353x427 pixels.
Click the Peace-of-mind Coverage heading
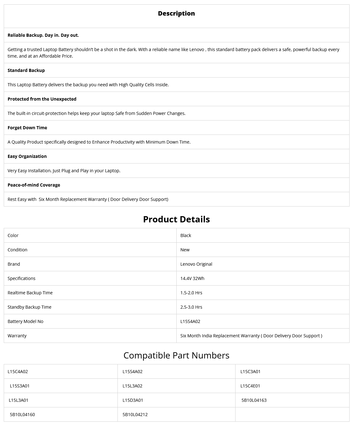[34, 185]
